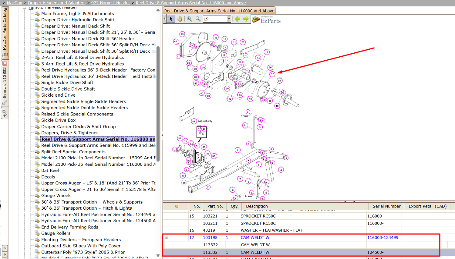
Task: Click callout bubble 25 in the diagram
Action: point(182,34)
